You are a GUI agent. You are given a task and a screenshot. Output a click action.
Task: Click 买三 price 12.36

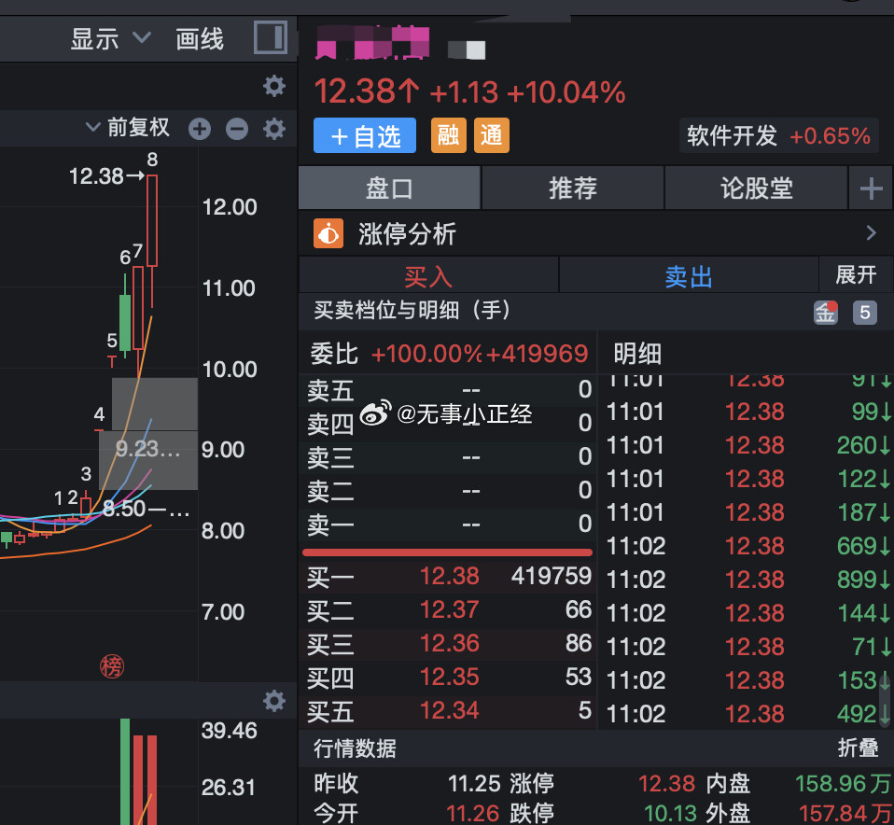click(x=449, y=643)
